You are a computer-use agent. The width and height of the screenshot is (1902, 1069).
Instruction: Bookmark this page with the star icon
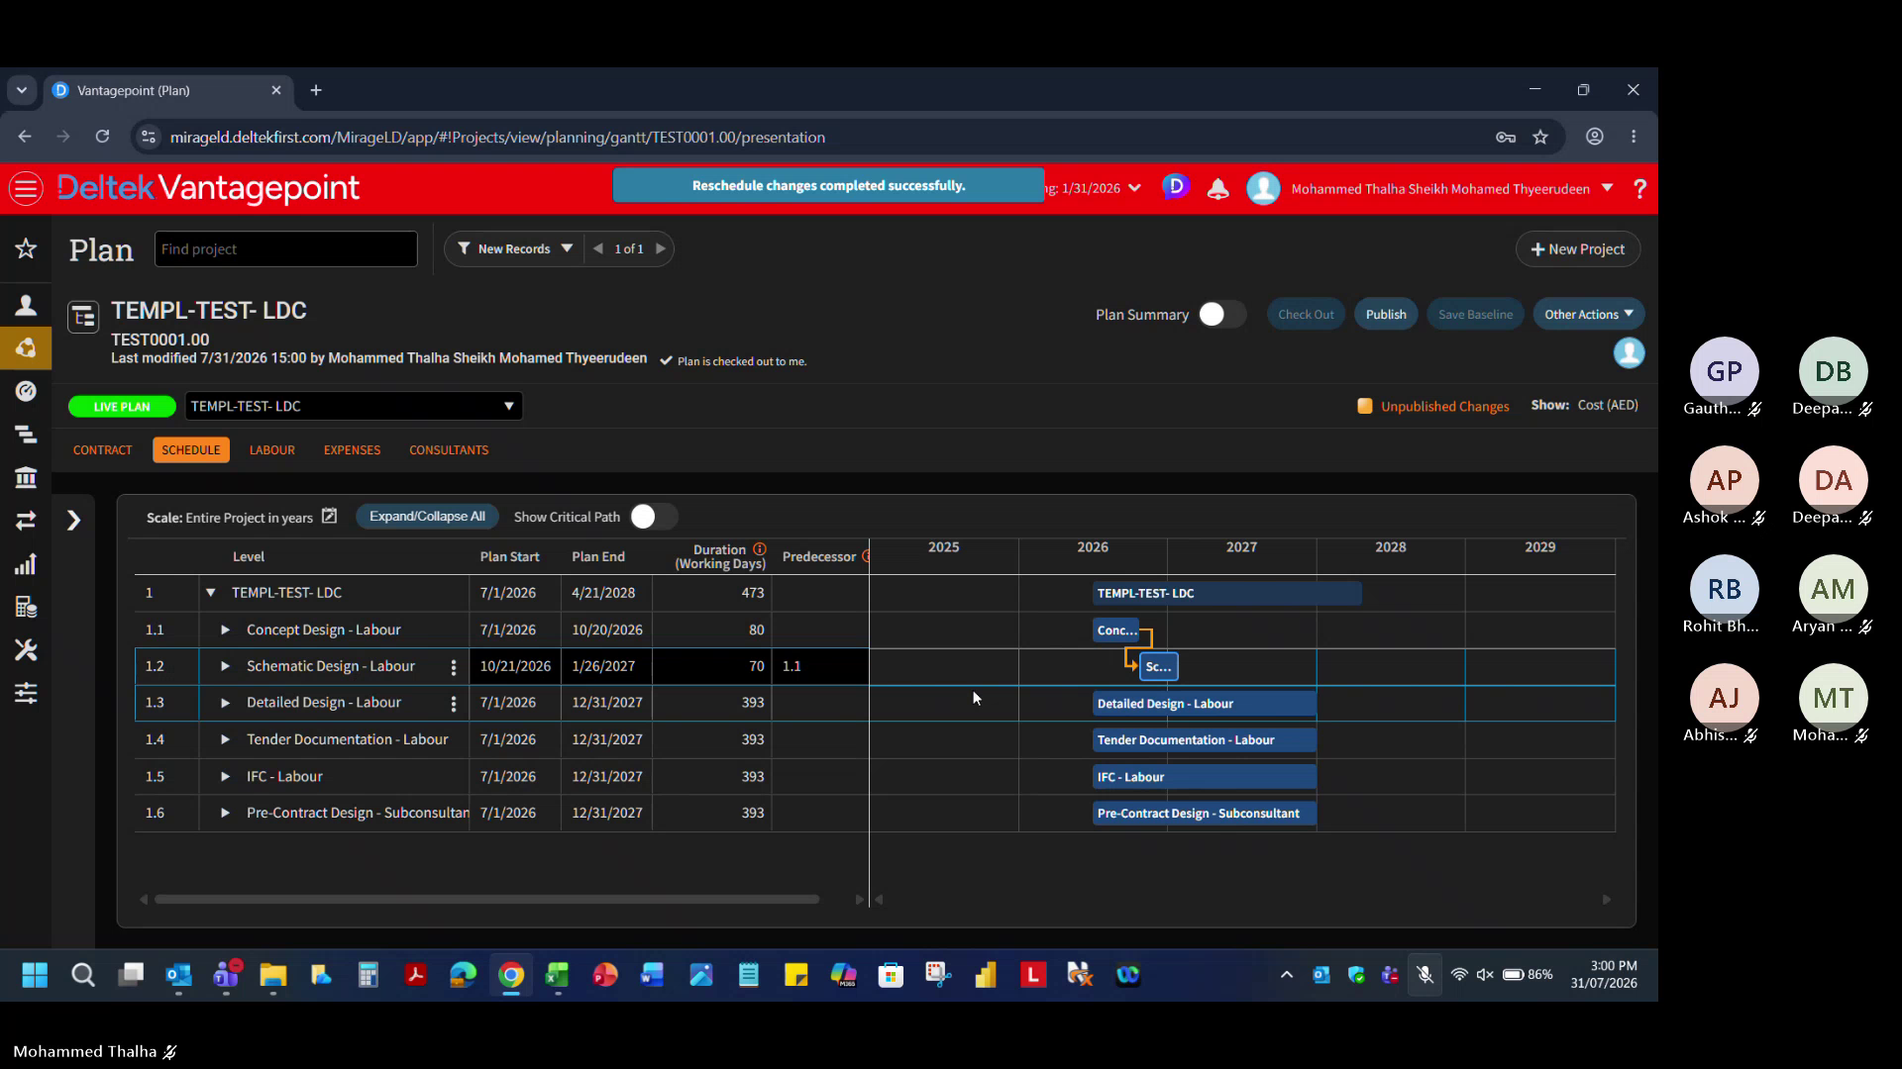click(1540, 137)
